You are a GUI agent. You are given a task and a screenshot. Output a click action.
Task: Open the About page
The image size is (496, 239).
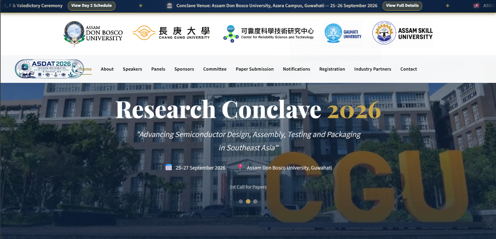[x=107, y=69]
